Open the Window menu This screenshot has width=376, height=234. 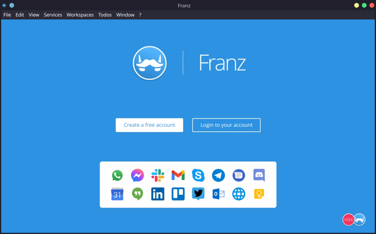pyautogui.click(x=125, y=15)
